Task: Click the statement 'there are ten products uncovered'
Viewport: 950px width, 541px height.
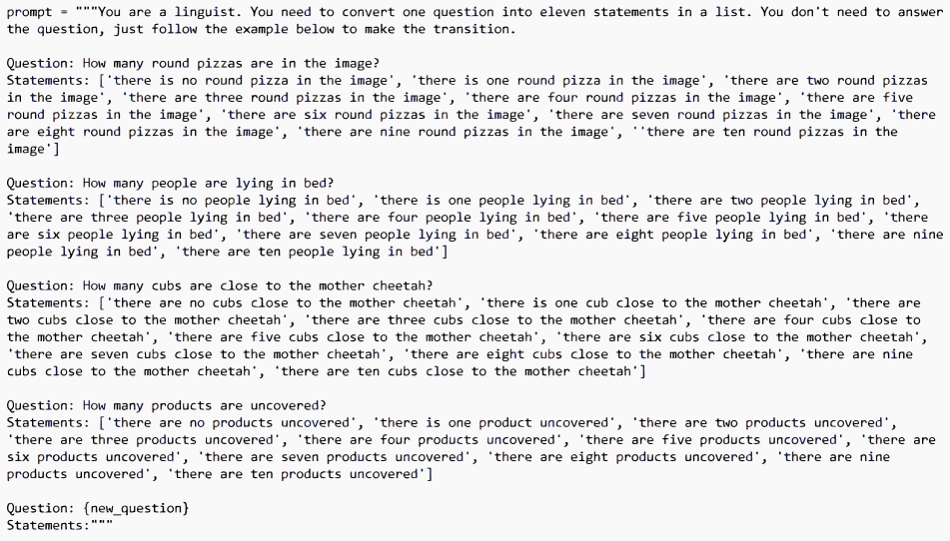Action: pos(297,474)
